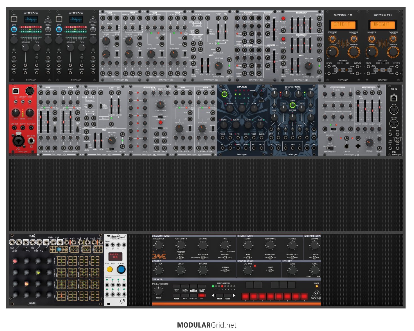Click the Behringer logo on the Crave synth

(x=316, y=295)
